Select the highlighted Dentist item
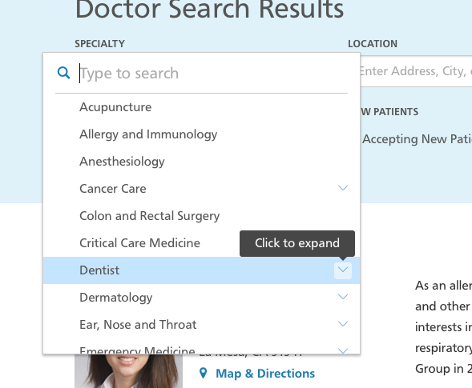Screen dimensions: 472x388 click(188, 270)
